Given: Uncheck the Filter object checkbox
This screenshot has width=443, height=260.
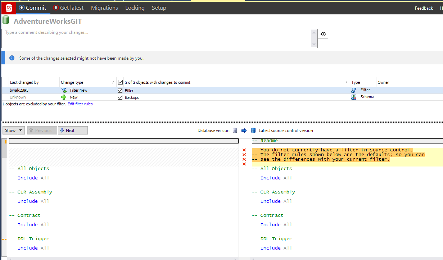Looking at the screenshot, I should point(120,91).
